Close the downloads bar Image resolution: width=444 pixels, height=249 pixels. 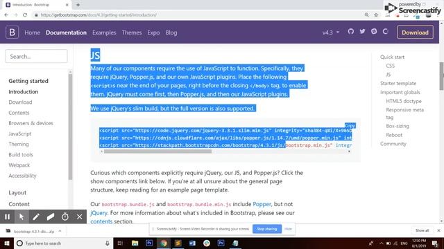tap(438, 230)
